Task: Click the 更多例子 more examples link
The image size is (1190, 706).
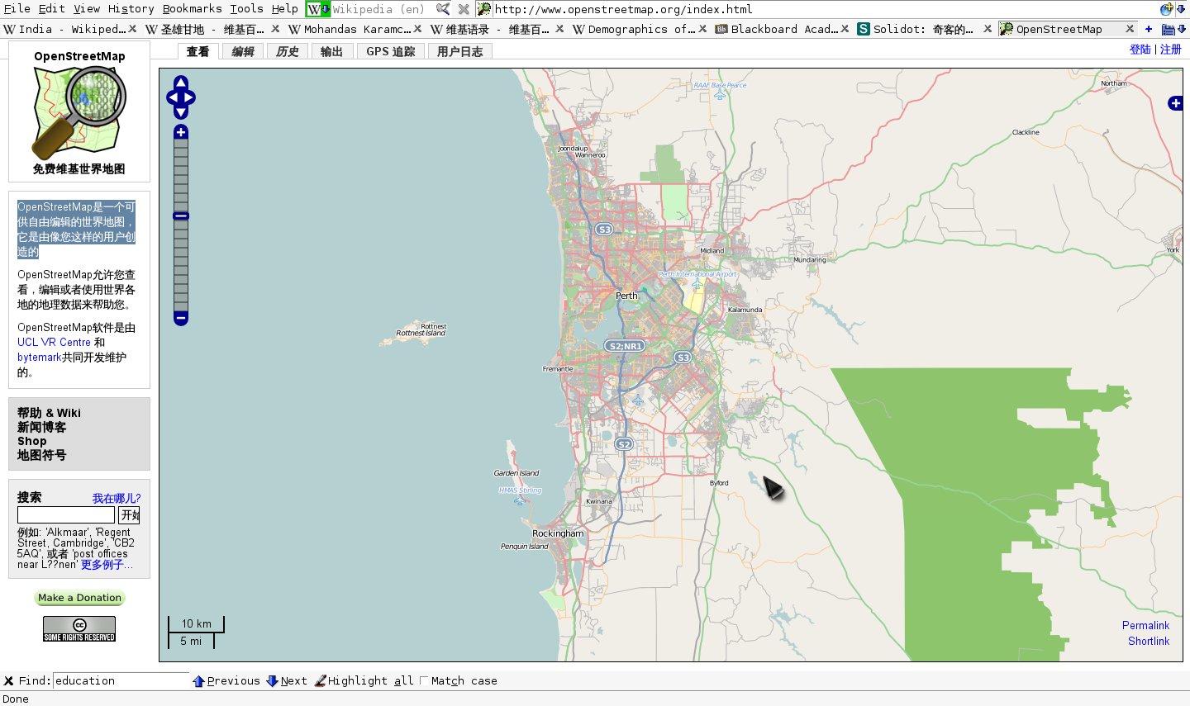Action: tap(107, 565)
